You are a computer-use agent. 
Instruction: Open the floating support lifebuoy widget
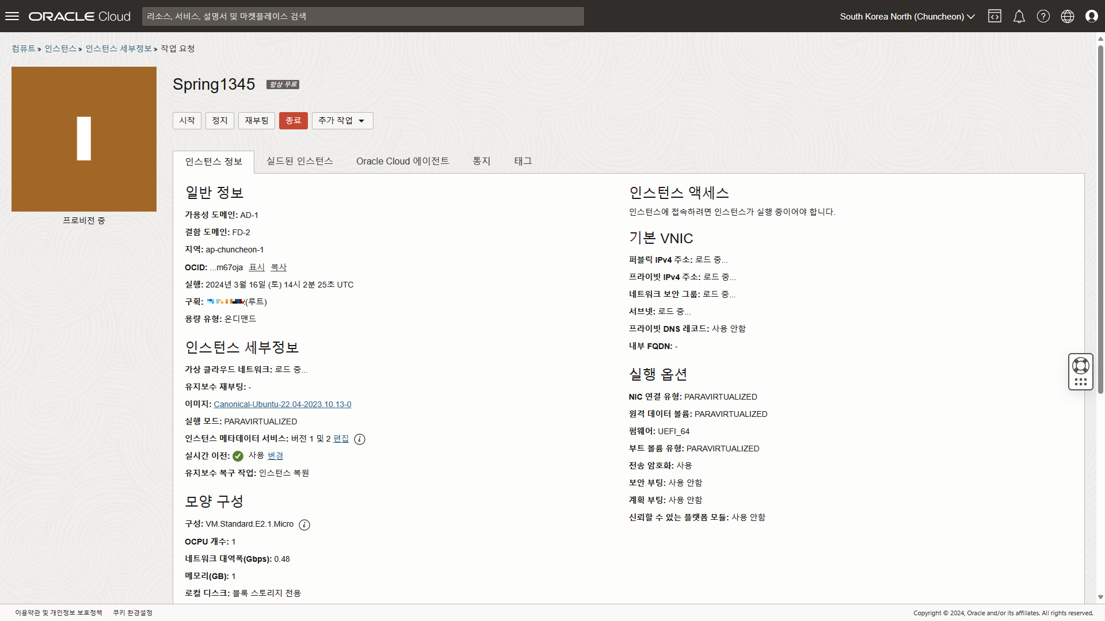pos(1080,366)
